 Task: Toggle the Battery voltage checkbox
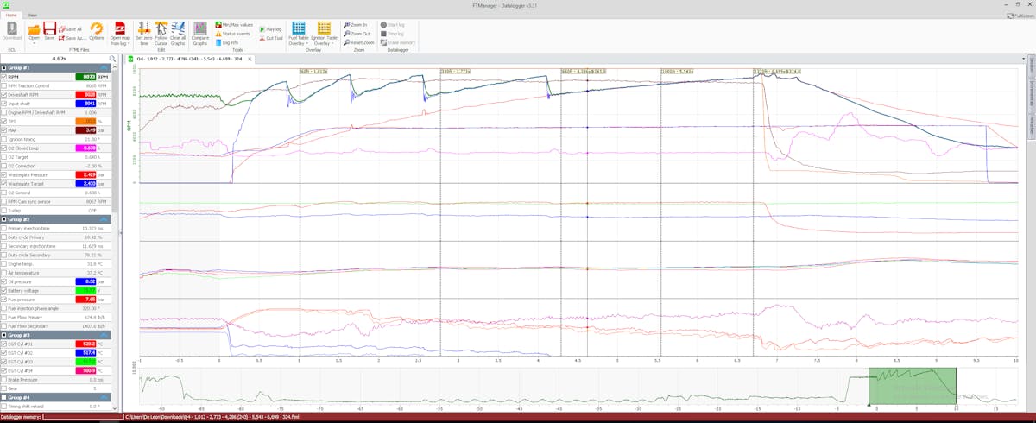[3, 290]
